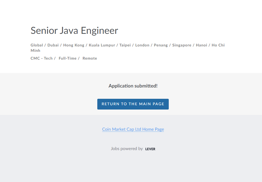Click the CMC - Tech department label
Screen dimensions: 262x182
coord(42,58)
